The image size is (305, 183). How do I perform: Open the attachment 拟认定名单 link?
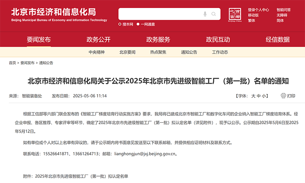point(81,177)
